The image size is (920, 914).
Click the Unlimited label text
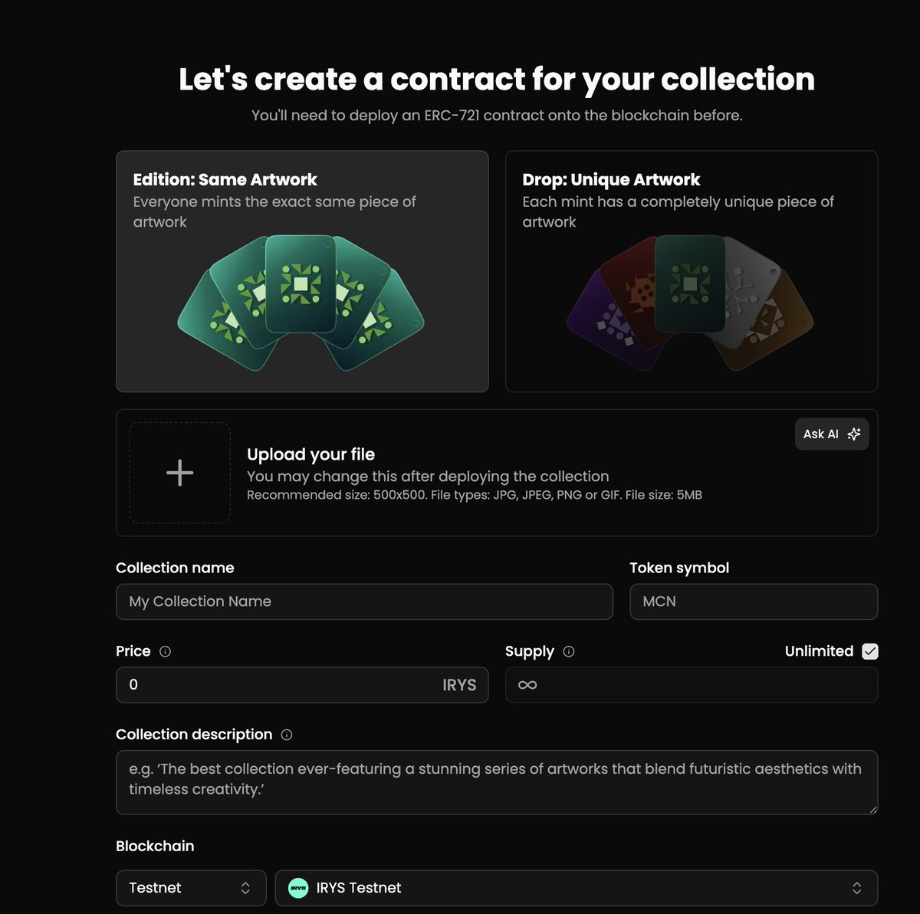(x=819, y=651)
